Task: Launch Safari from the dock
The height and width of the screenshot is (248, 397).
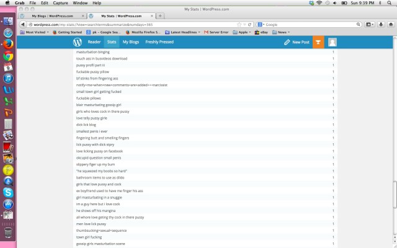Action: (8, 33)
